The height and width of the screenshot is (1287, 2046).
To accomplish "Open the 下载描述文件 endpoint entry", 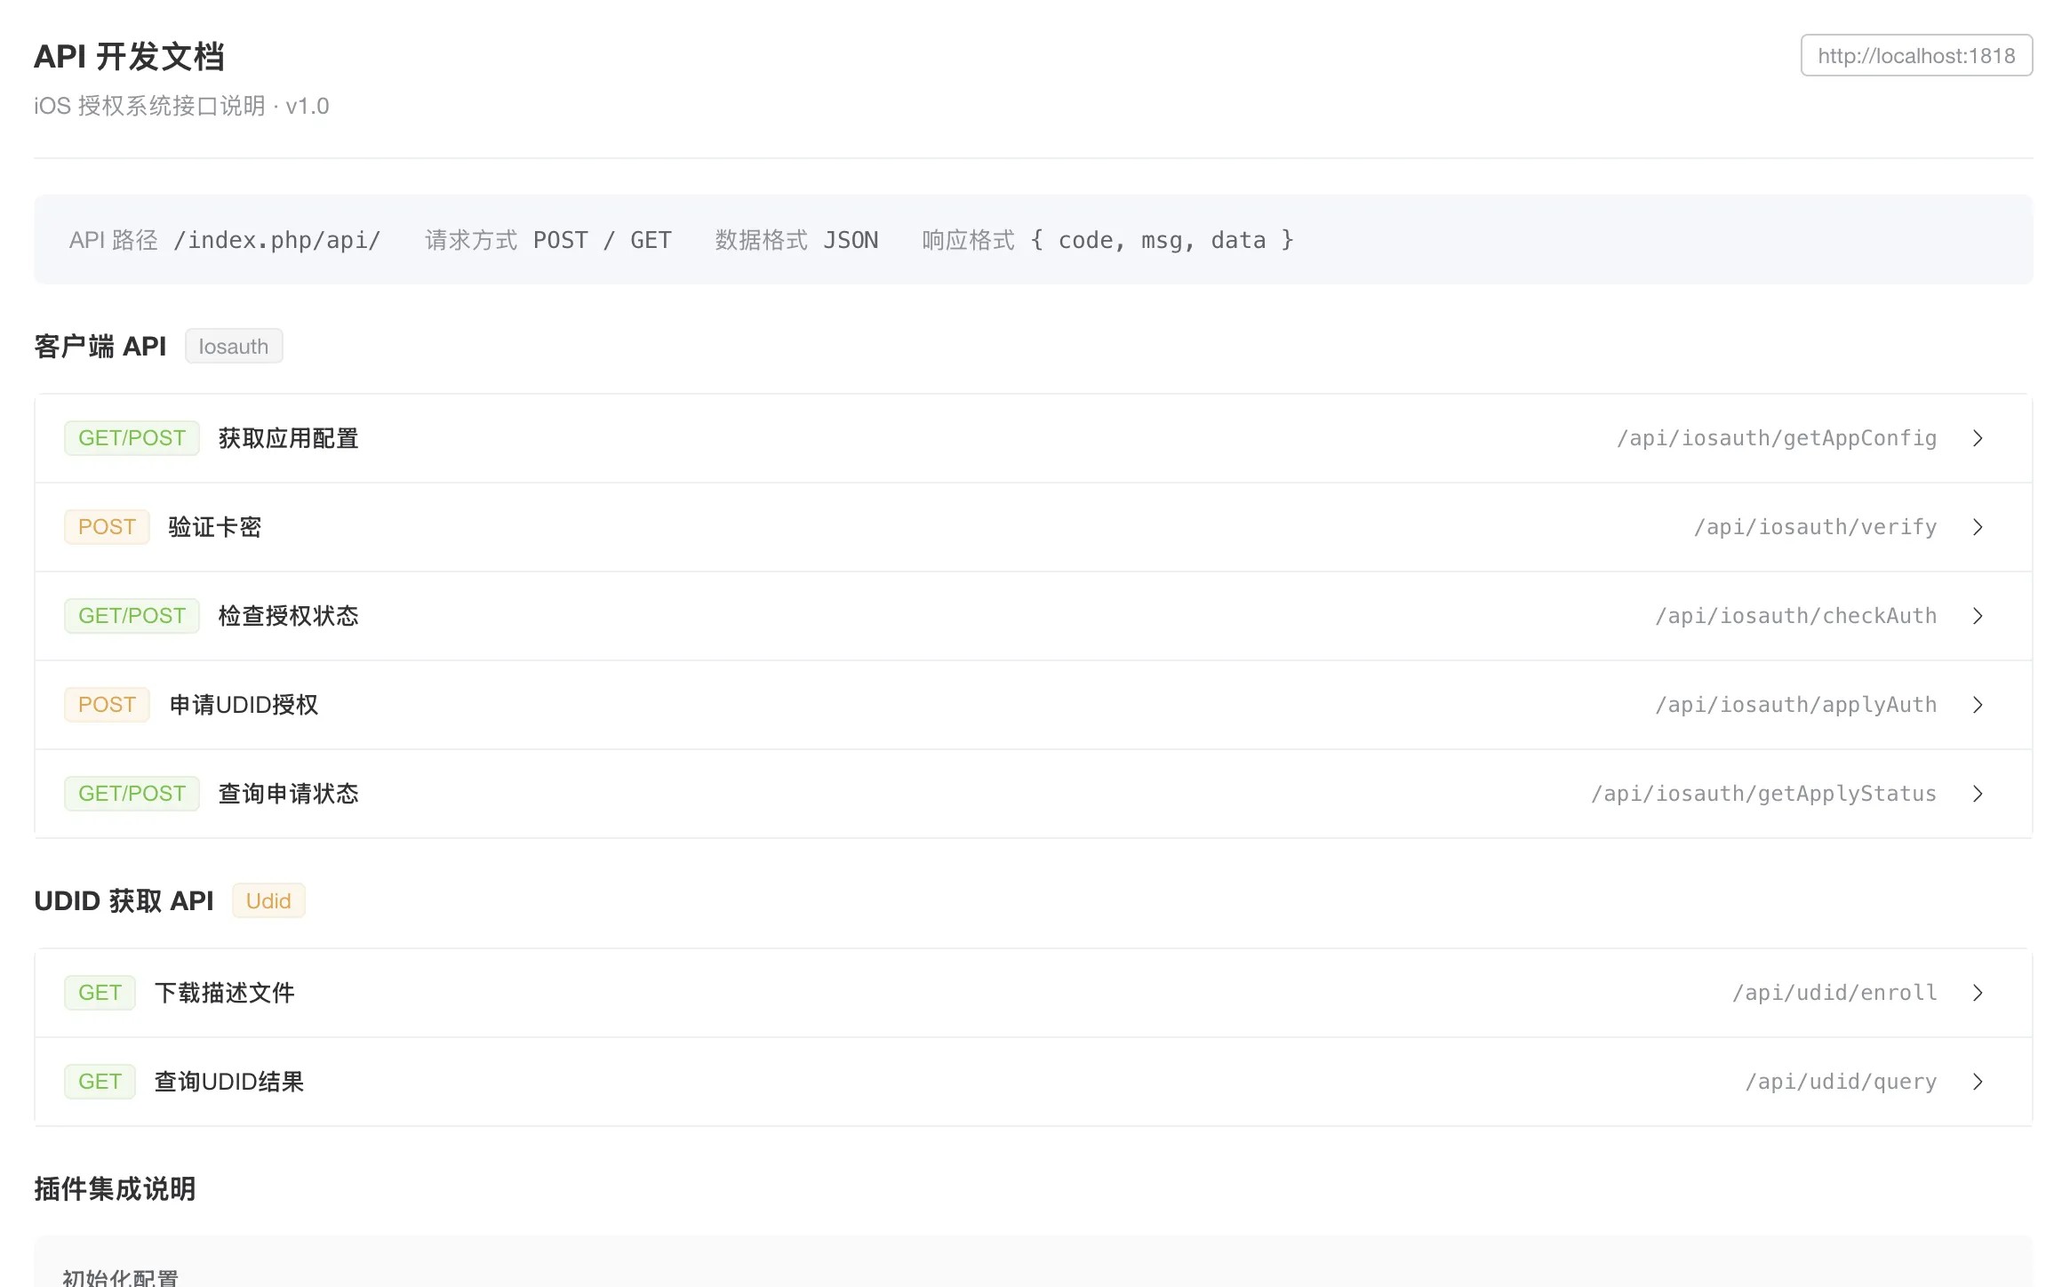I will click(x=224, y=993).
